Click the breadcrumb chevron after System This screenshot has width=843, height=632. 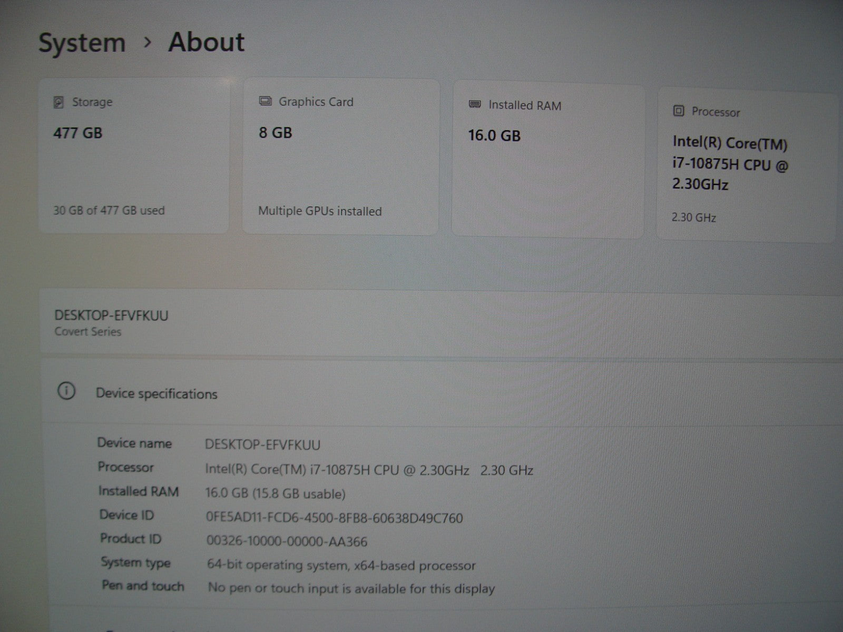pyautogui.click(x=148, y=42)
